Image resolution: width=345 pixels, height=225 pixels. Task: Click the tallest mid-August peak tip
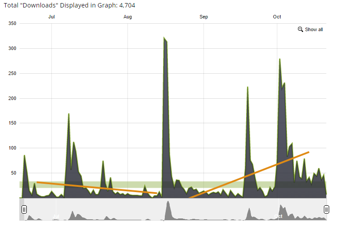(x=164, y=38)
